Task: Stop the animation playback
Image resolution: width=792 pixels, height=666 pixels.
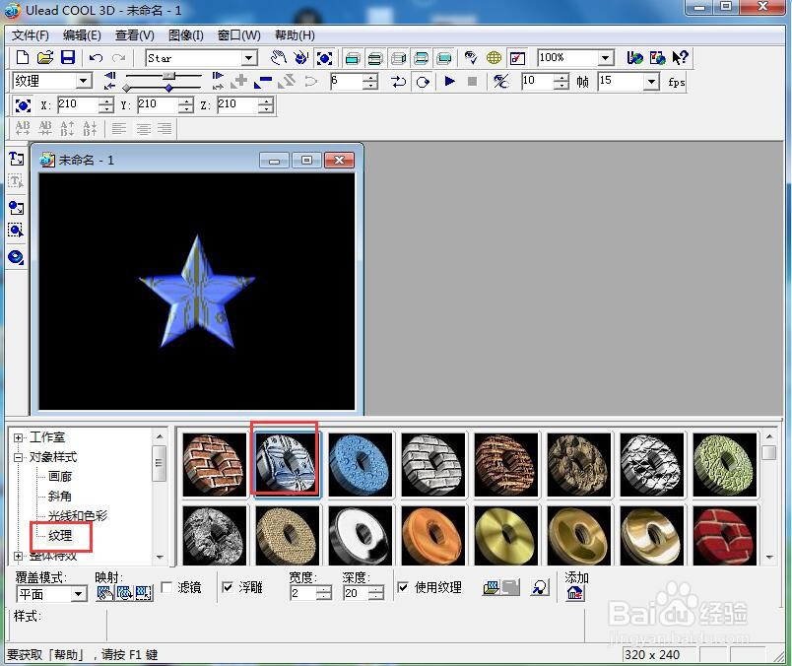Action: pyautogui.click(x=472, y=81)
